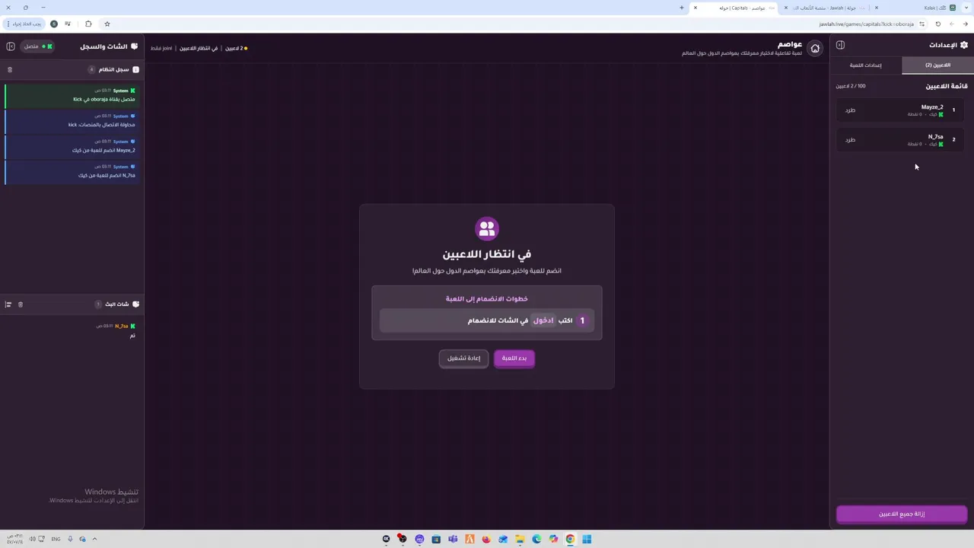
Task: Show hidden system tray icons
Action: point(94,539)
